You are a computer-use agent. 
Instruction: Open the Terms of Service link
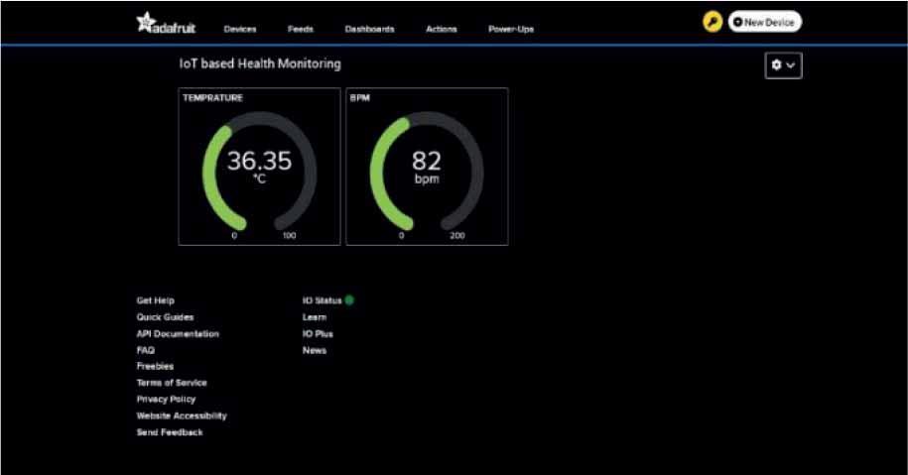[x=172, y=383]
